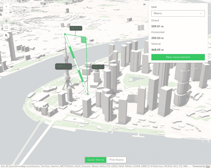Click the ground measurement endpoint handle

88,94
